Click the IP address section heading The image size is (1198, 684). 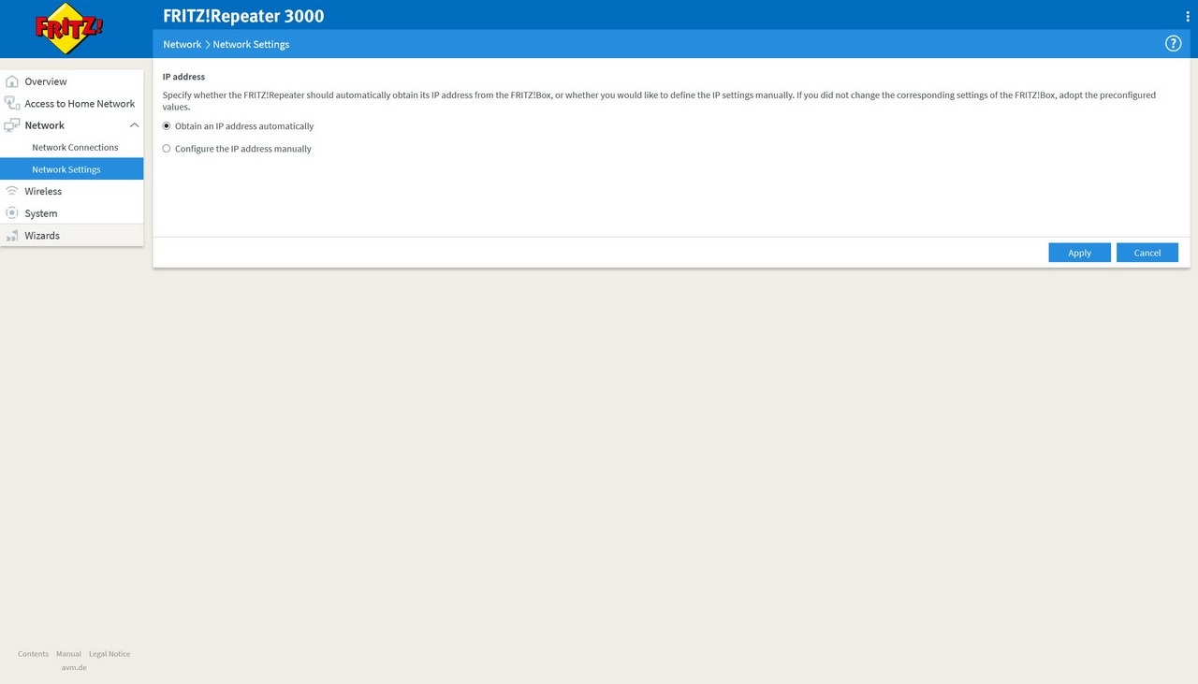(183, 77)
